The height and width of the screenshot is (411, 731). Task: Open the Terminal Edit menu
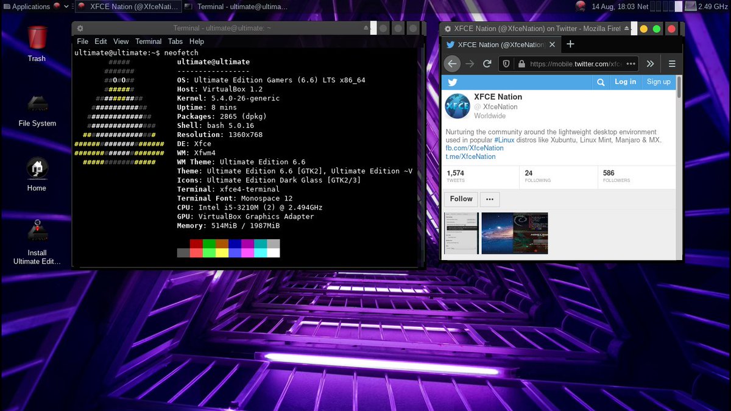pyautogui.click(x=101, y=41)
